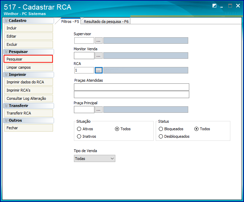The image size is (244, 202).
Task: Focus the Monitor Venda code field
Action: pyautogui.click(x=84, y=55)
